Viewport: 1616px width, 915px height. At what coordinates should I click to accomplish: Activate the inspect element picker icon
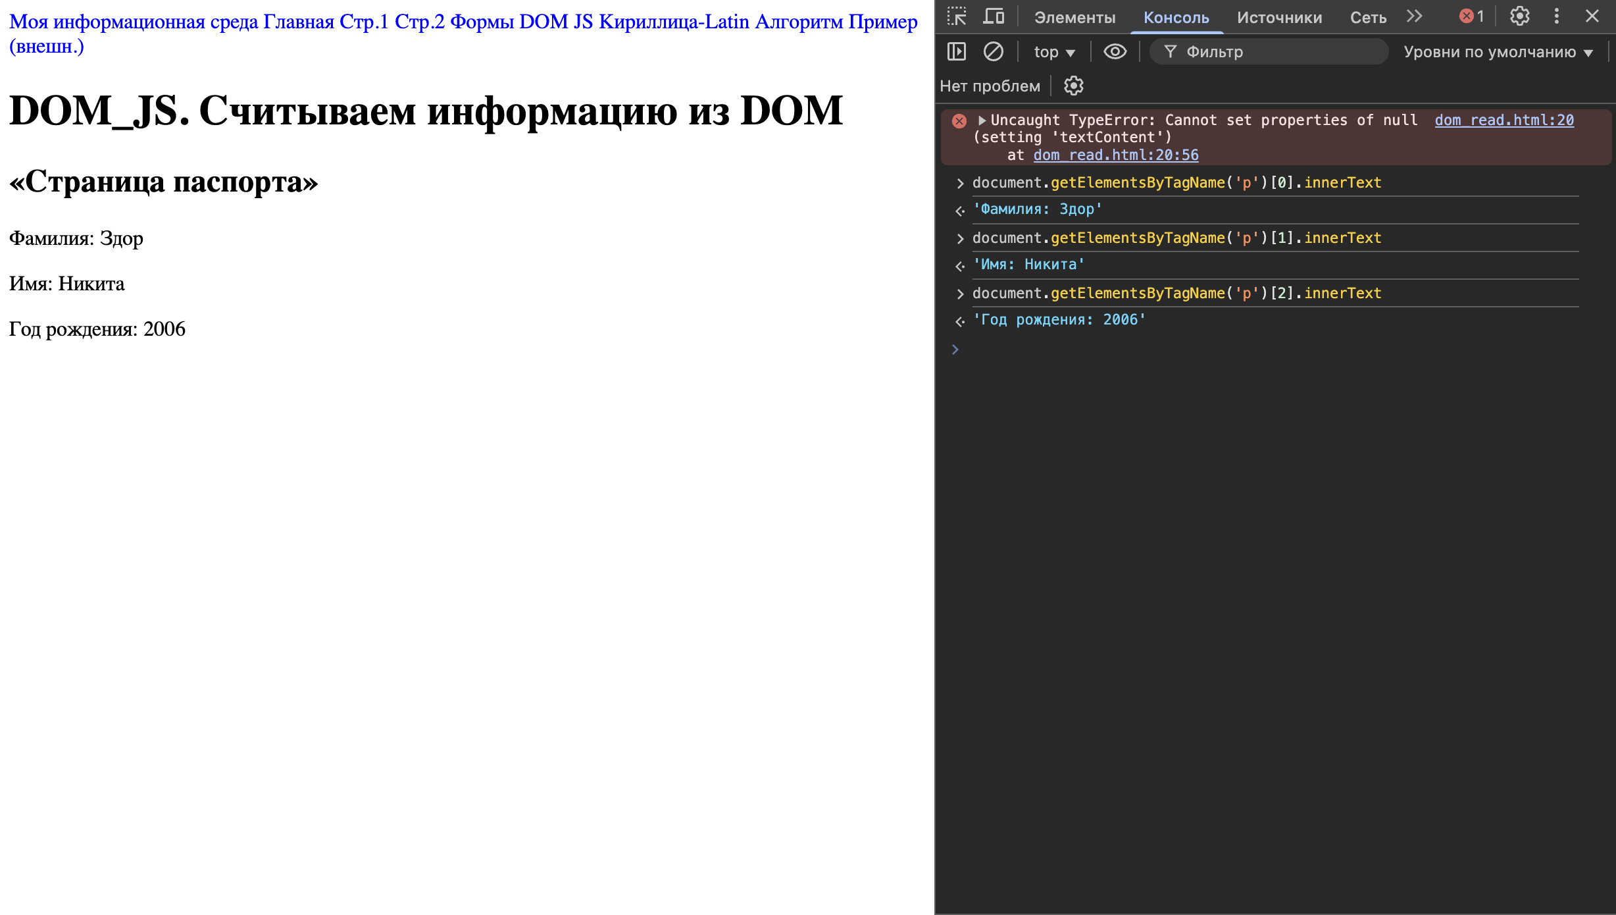(956, 16)
